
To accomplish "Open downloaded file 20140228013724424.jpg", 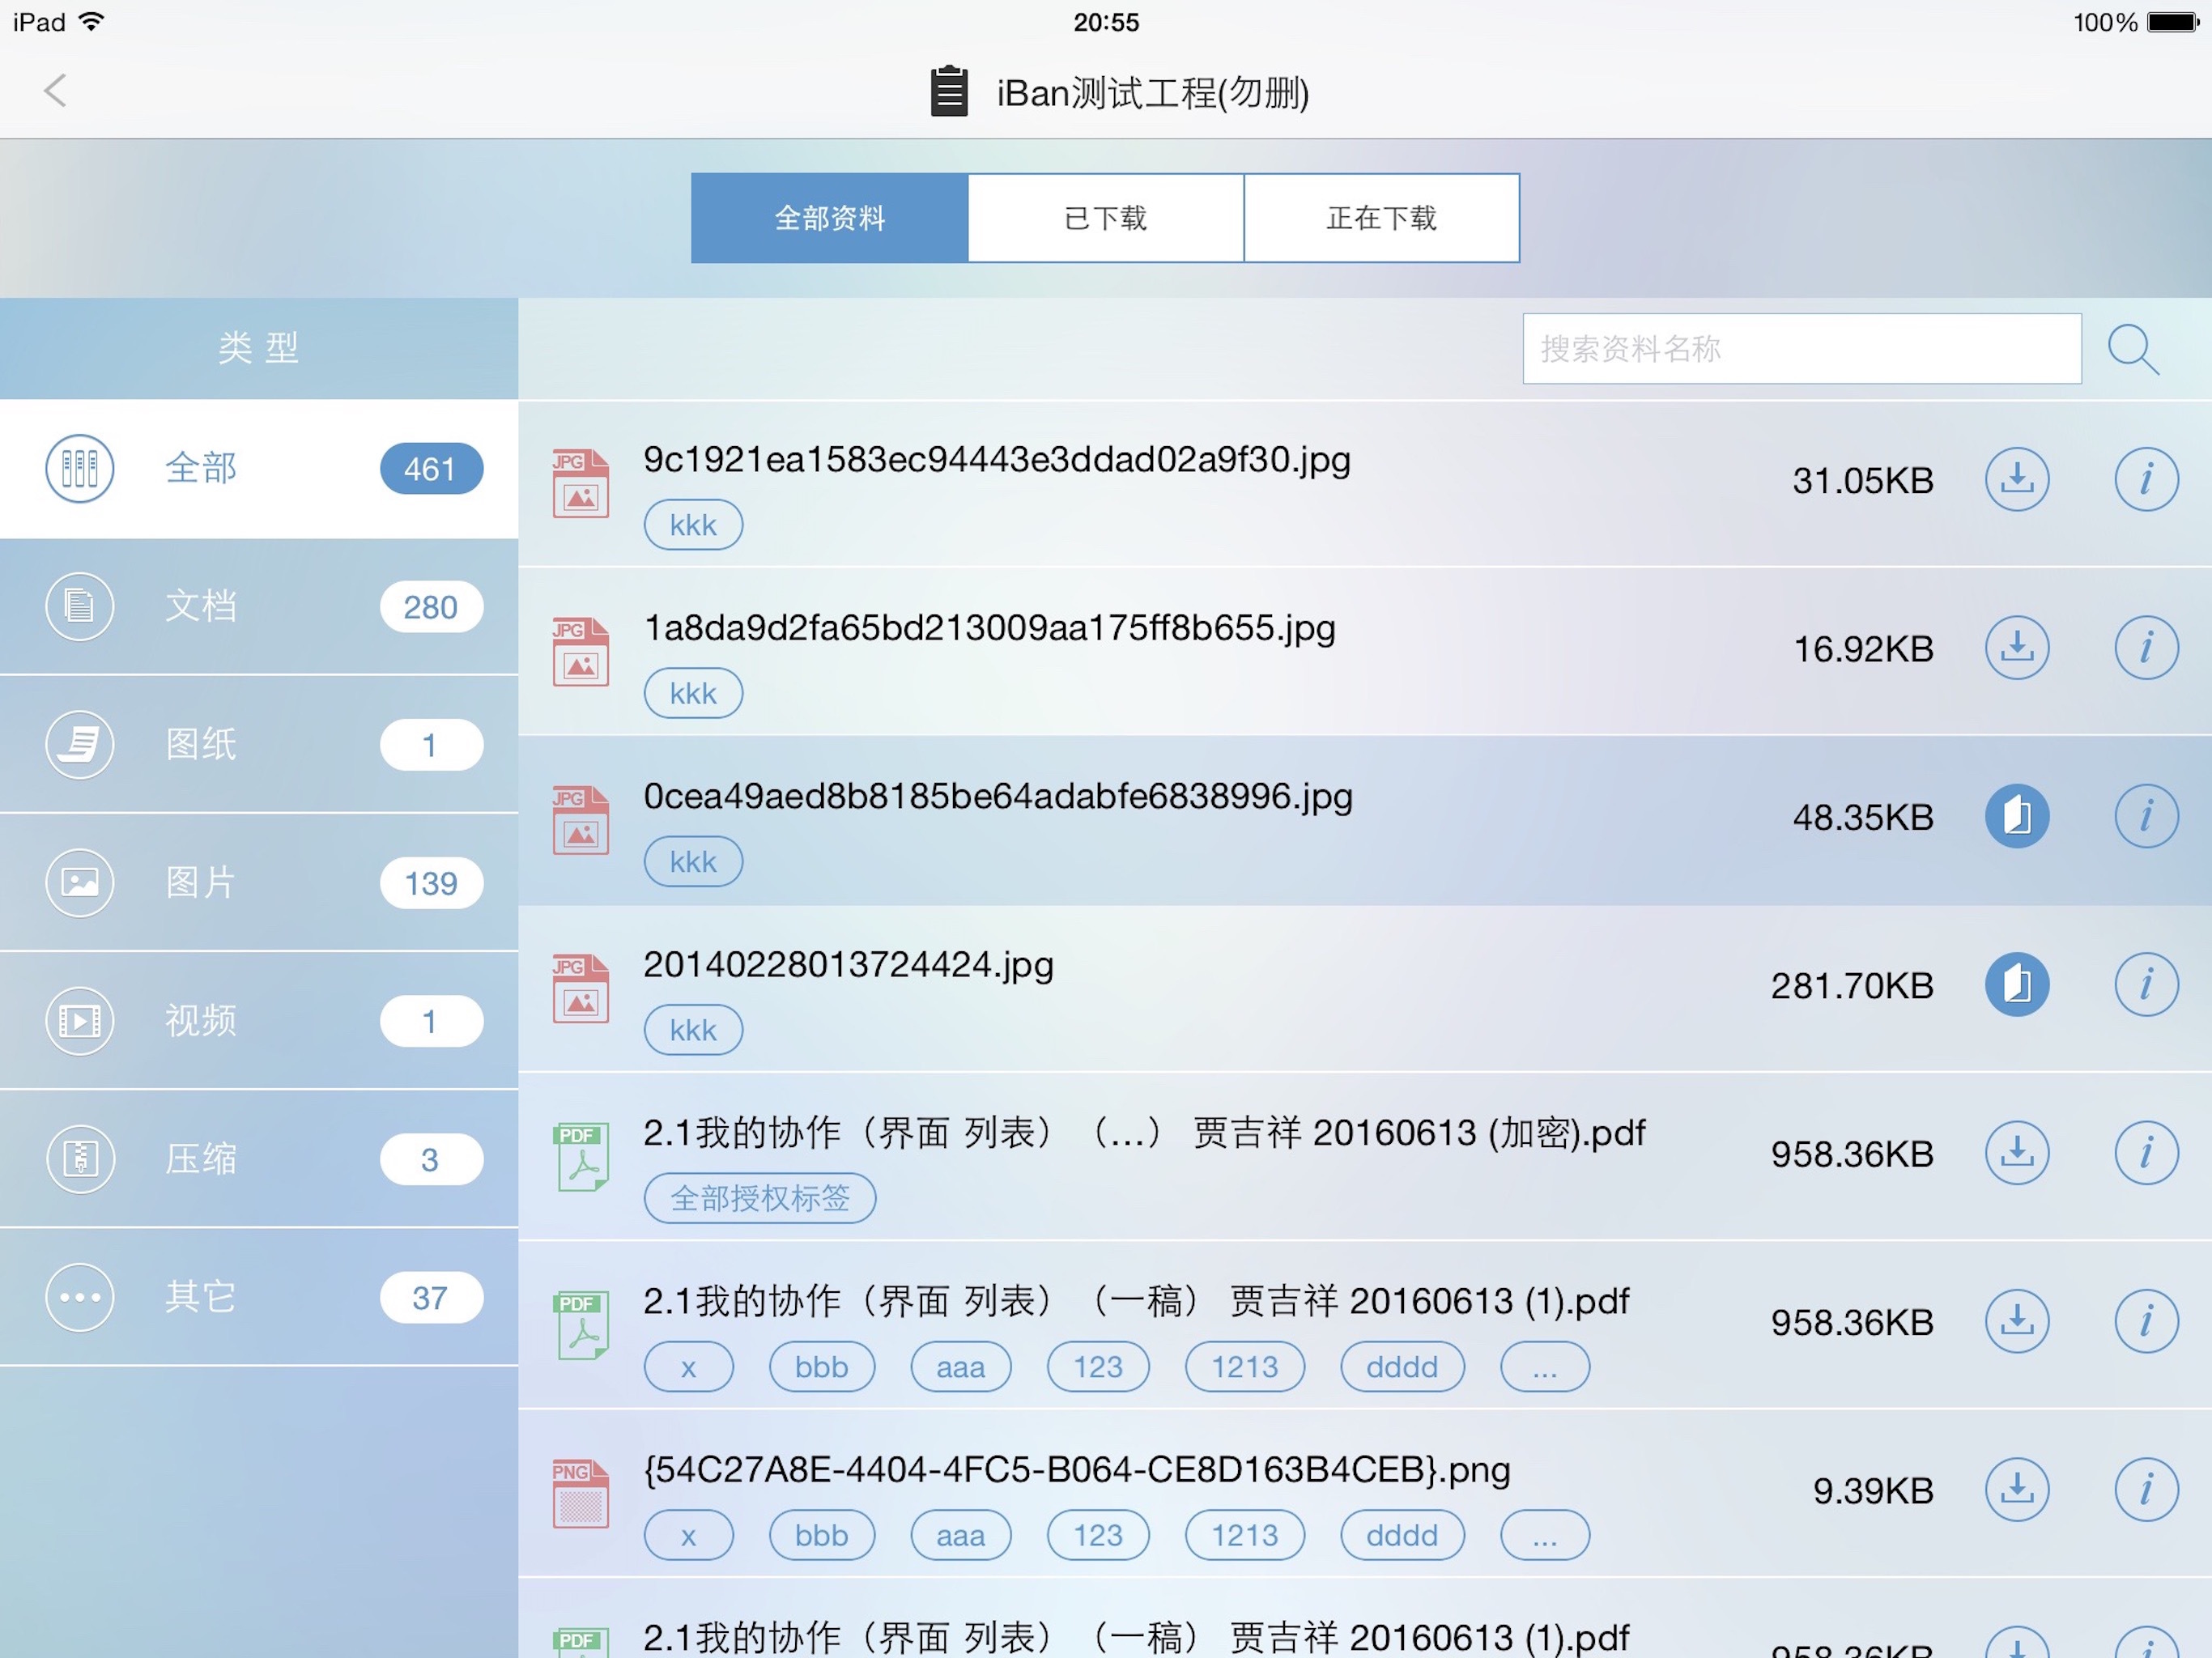I will 2017,985.
